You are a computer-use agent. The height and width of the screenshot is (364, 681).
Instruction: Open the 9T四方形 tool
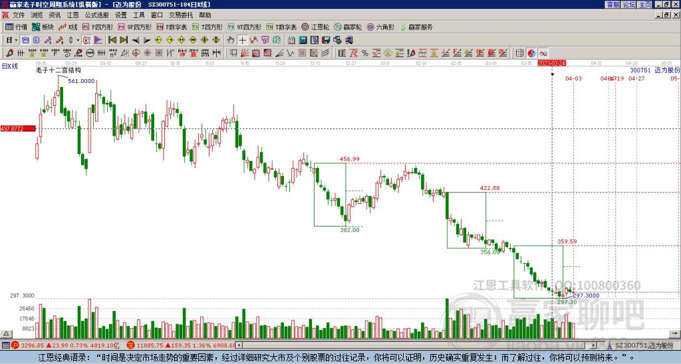(x=245, y=27)
